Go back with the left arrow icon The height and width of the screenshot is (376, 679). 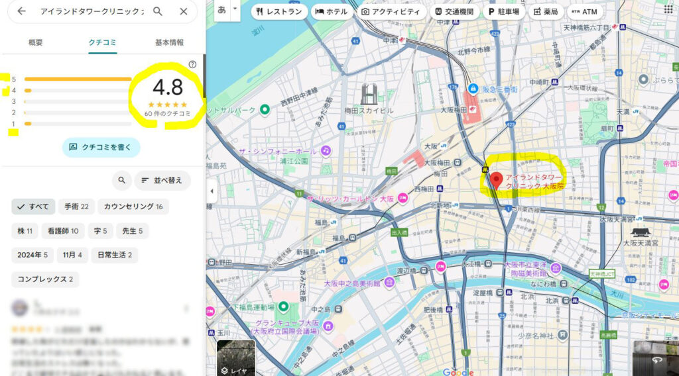21,11
